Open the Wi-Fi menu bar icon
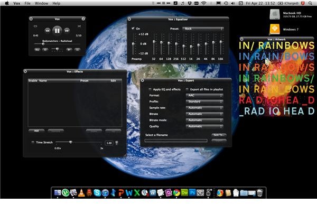Screen dimensions: 317x204 click(x=204, y=3)
